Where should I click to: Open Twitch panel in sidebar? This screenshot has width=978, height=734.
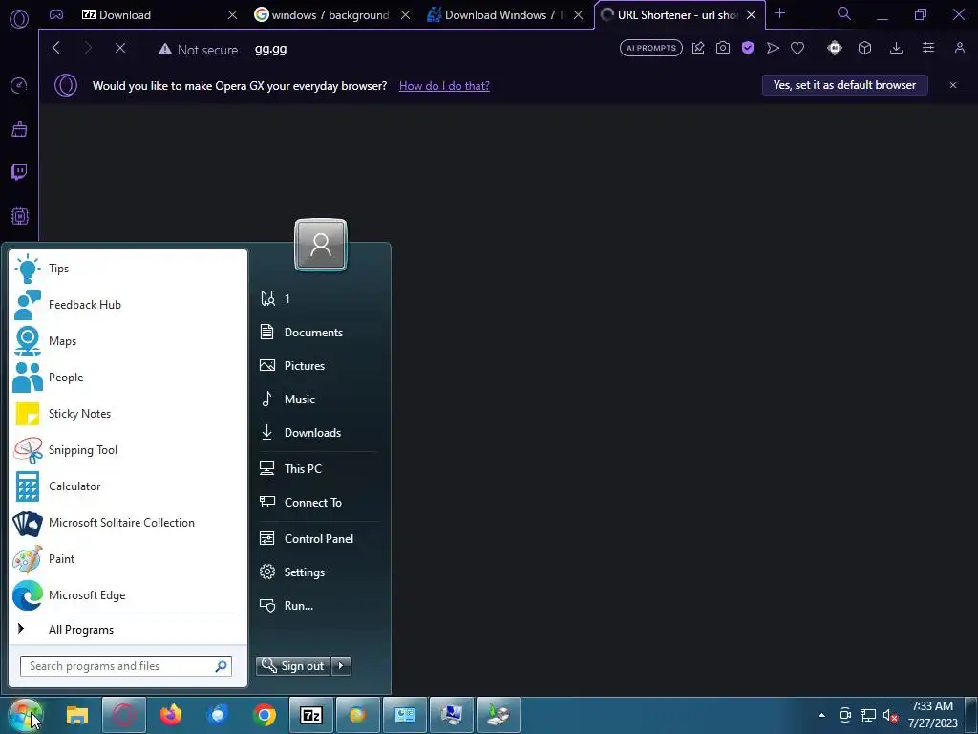(x=19, y=172)
